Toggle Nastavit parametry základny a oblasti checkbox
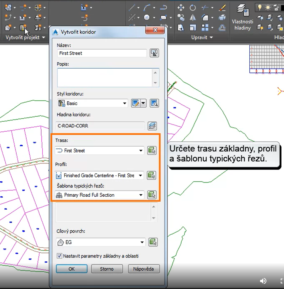The image size is (284, 289). (59, 256)
